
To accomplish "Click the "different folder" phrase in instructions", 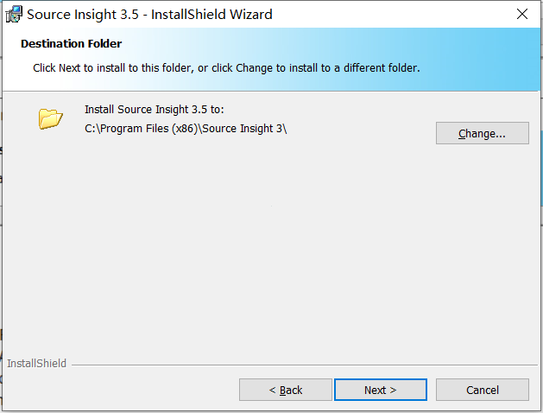I will tap(382, 68).
